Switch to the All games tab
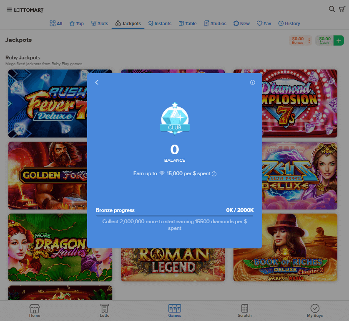Viewport: 349px width, 321px height. pos(56,23)
